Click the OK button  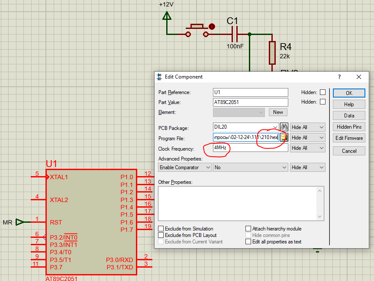pos(349,93)
